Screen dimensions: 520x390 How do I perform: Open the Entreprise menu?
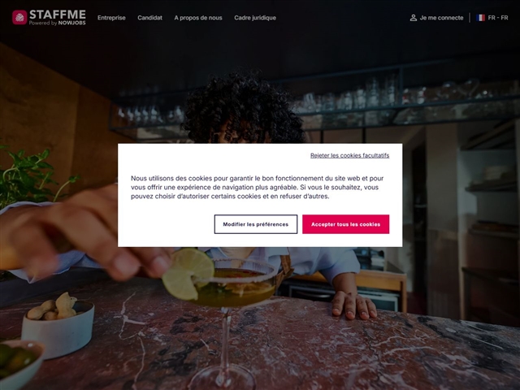click(111, 18)
